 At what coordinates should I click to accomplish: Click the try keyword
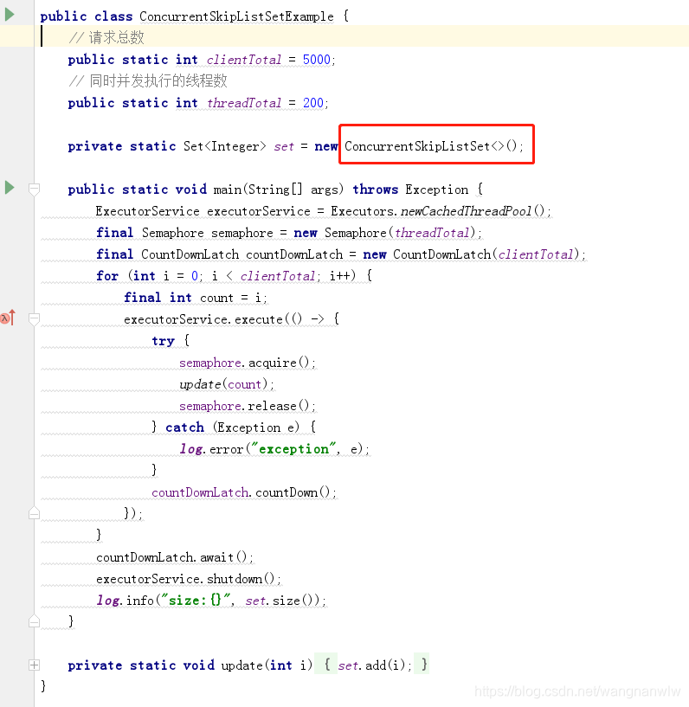point(163,341)
